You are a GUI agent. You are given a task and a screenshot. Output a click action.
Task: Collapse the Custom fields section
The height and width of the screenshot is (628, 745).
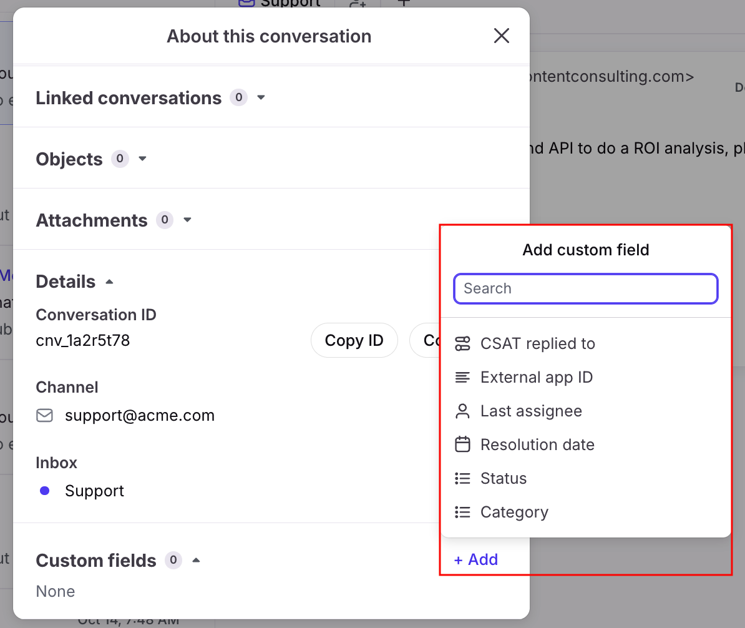[196, 561]
